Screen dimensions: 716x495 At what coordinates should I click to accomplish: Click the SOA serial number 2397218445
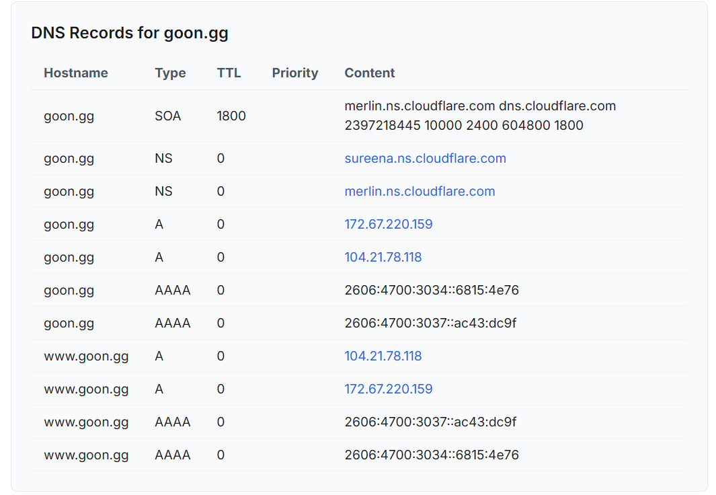coord(376,126)
